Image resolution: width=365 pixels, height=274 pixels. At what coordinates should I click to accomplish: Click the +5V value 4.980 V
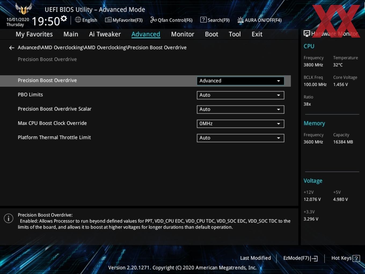coord(341,199)
